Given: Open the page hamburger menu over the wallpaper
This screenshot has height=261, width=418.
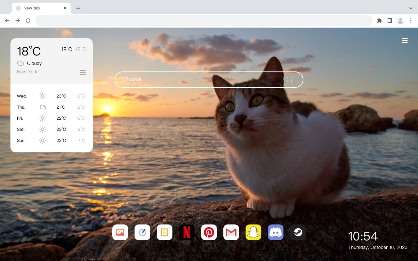Looking at the screenshot, I should [x=405, y=40].
